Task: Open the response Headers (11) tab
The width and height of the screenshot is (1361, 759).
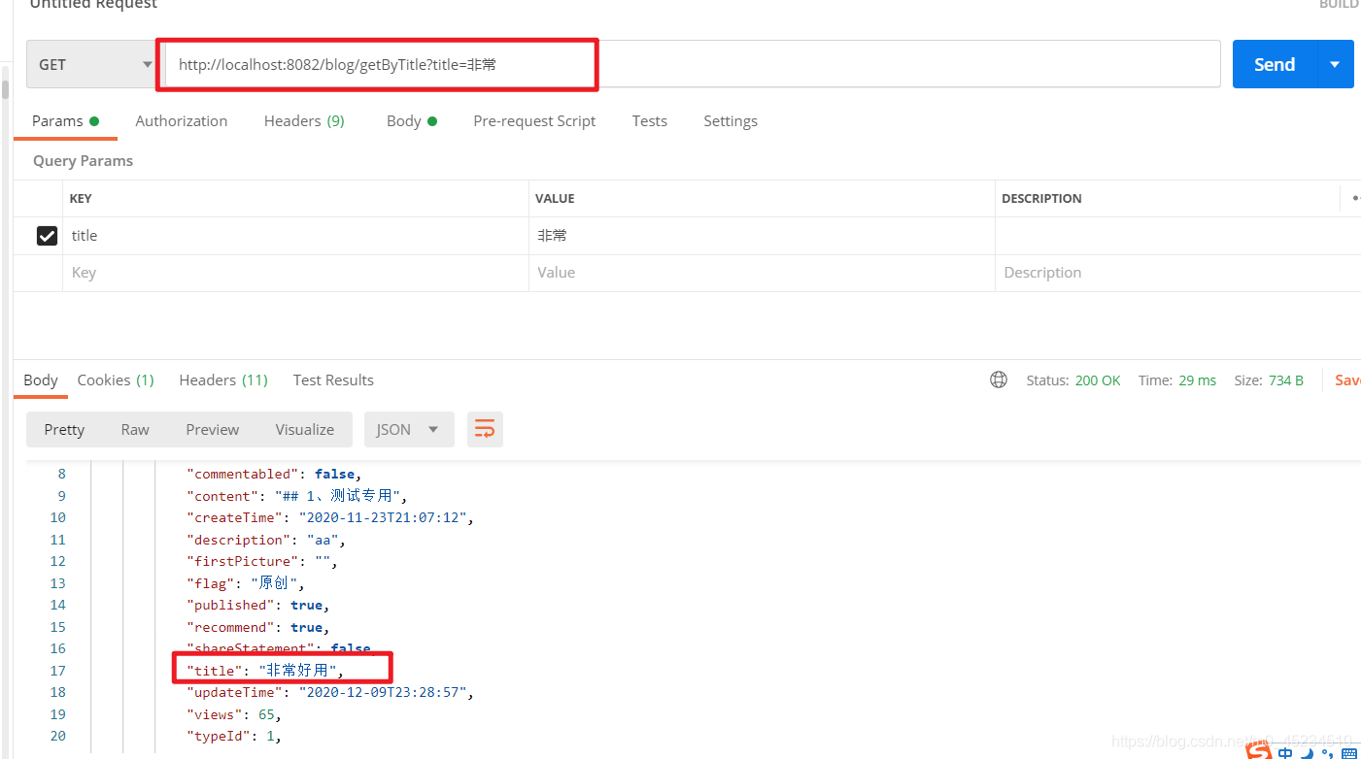Action: point(223,380)
